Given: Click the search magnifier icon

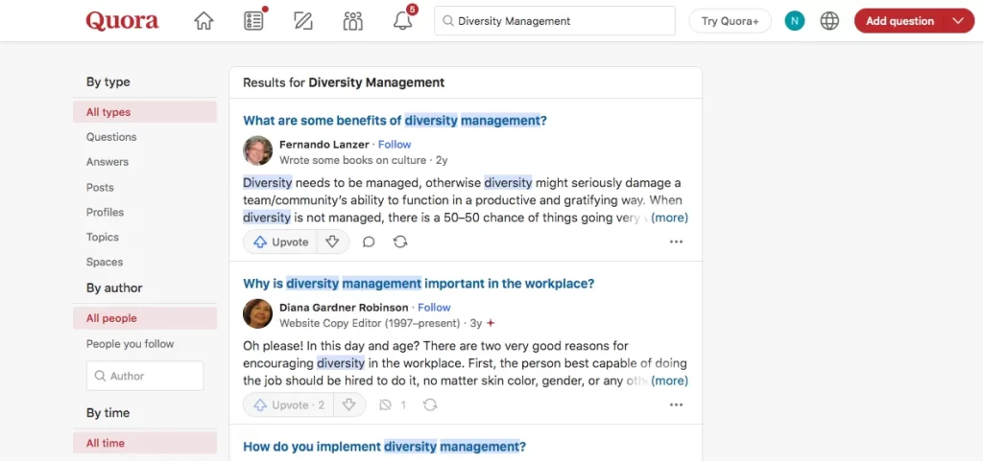Looking at the screenshot, I should tap(447, 21).
